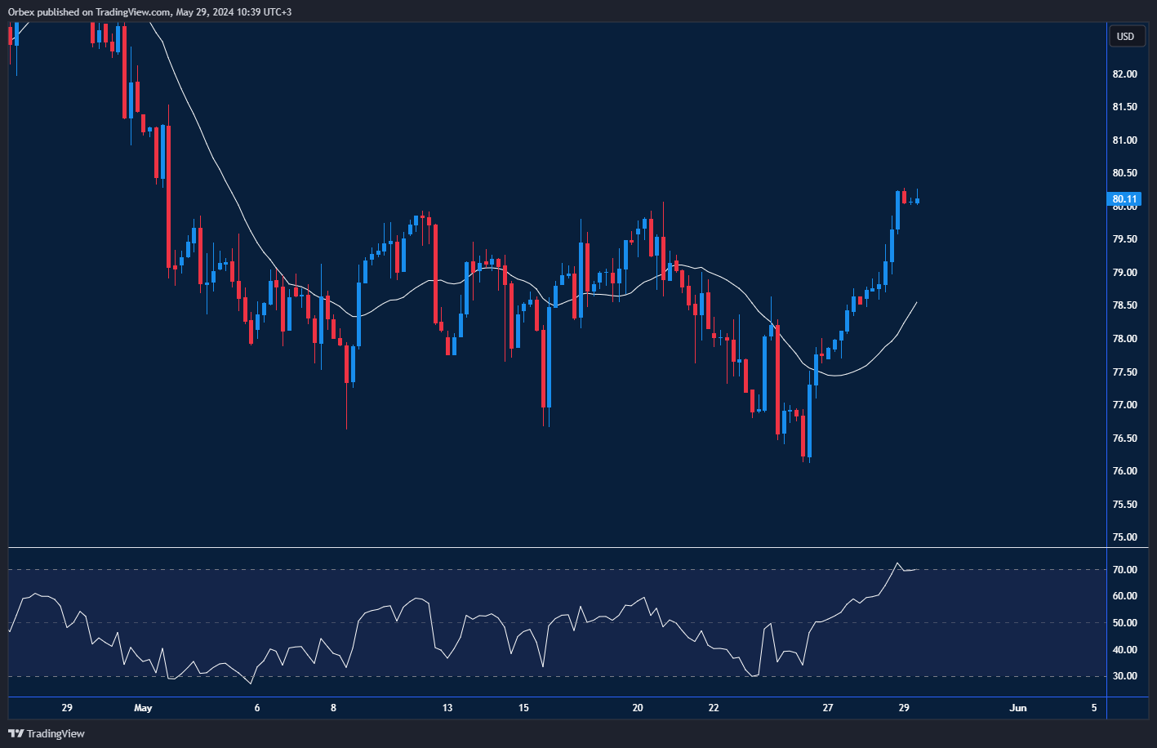This screenshot has height=748, width=1157.
Task: Select the May label on time axis
Action: tap(143, 708)
